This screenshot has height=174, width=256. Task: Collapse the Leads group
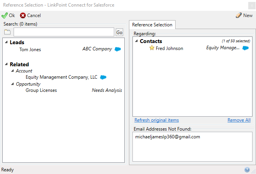(6, 42)
